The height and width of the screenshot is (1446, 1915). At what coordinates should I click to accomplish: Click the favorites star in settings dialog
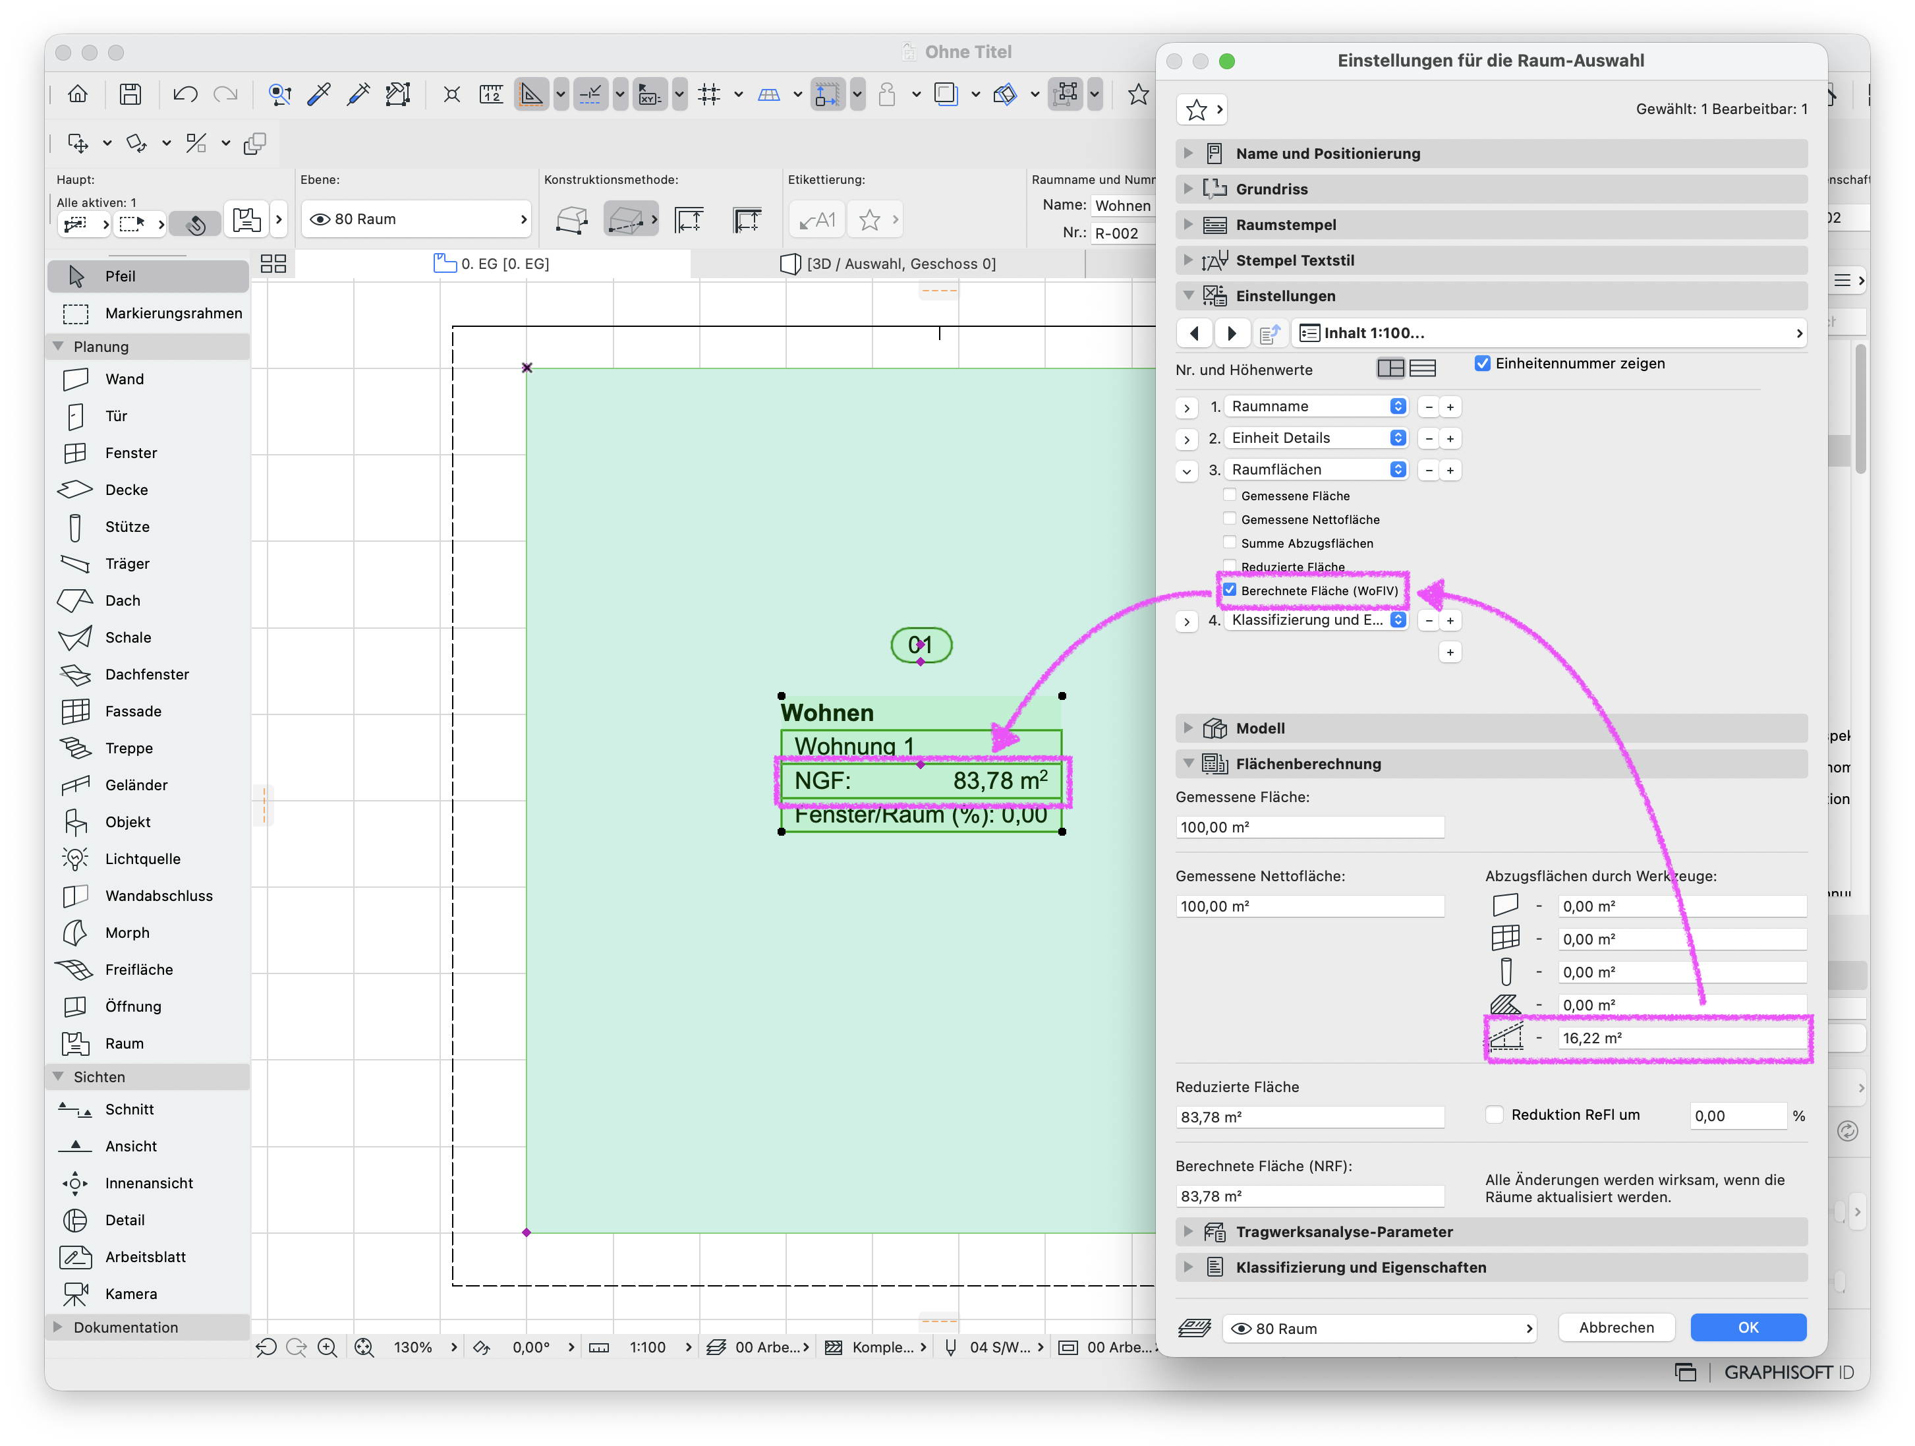[1197, 110]
